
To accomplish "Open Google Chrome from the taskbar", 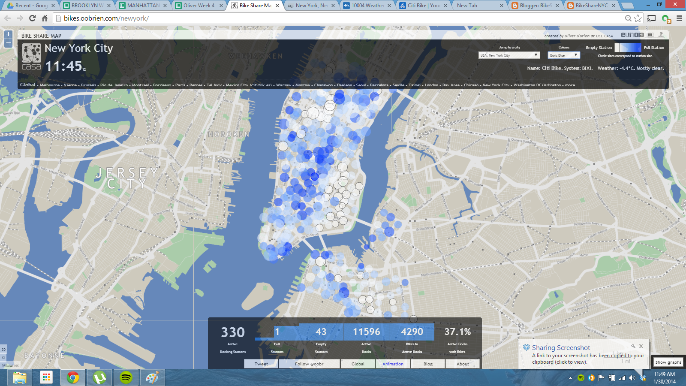I will [73, 377].
